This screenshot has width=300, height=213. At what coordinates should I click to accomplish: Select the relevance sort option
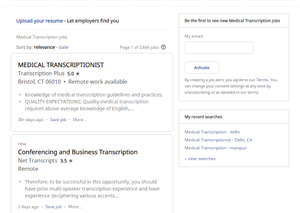pos(44,47)
